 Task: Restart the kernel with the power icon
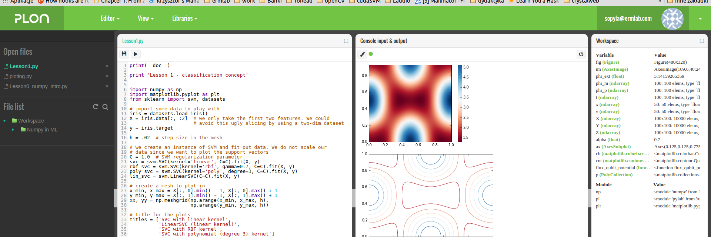(x=581, y=54)
